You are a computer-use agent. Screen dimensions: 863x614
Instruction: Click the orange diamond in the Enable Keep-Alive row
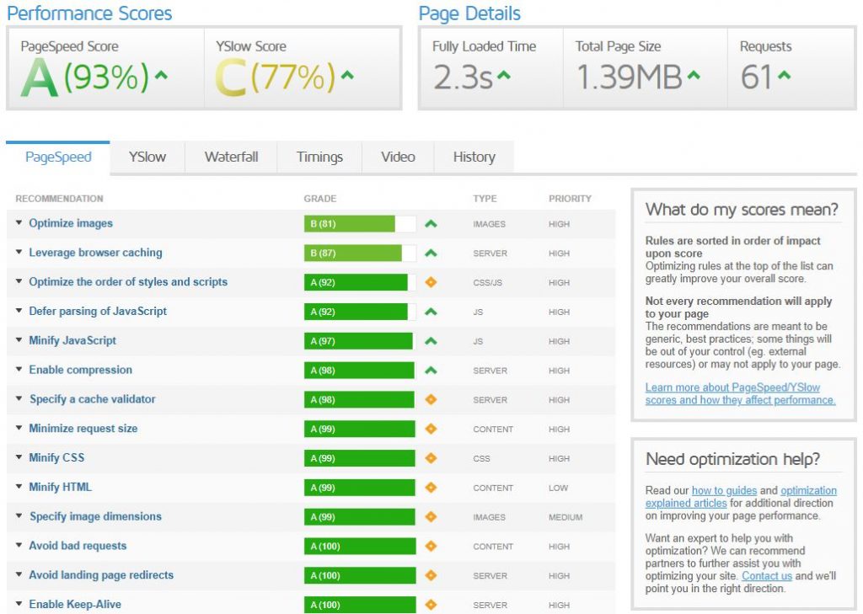(431, 605)
